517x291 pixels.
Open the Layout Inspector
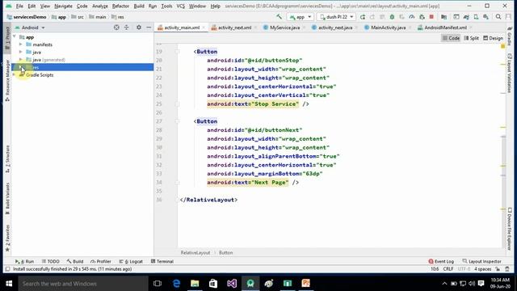482,261
